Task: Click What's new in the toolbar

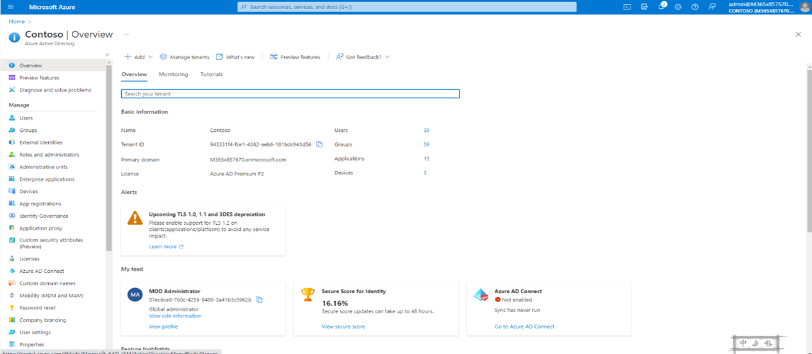Action: 235,57
